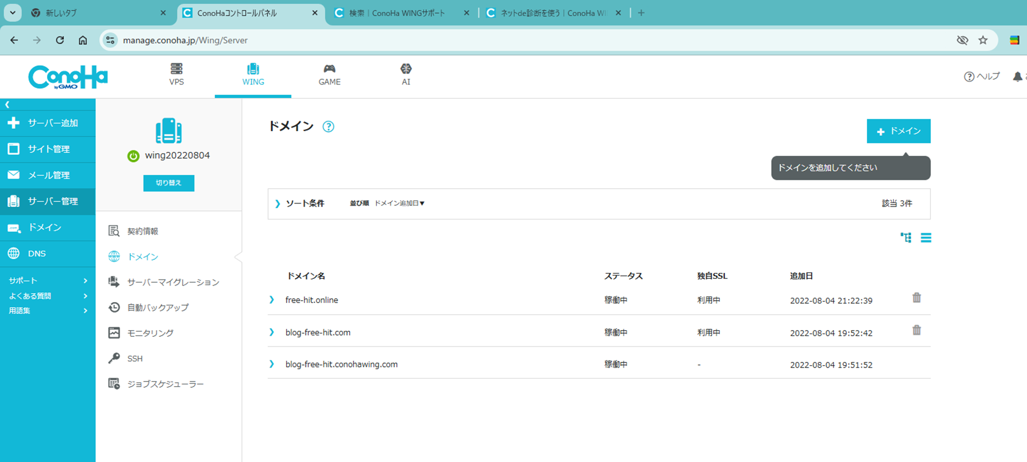Image resolution: width=1027 pixels, height=462 pixels.
Task: Go back with the browser back arrow
Action: [14, 40]
